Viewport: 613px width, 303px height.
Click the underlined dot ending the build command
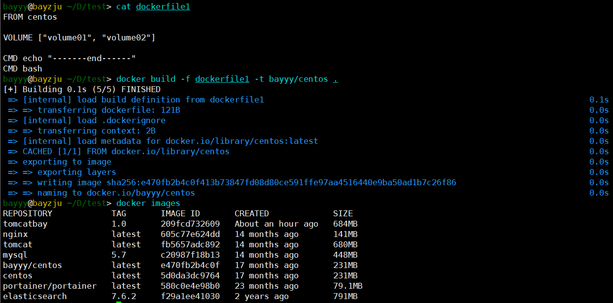[336, 79]
